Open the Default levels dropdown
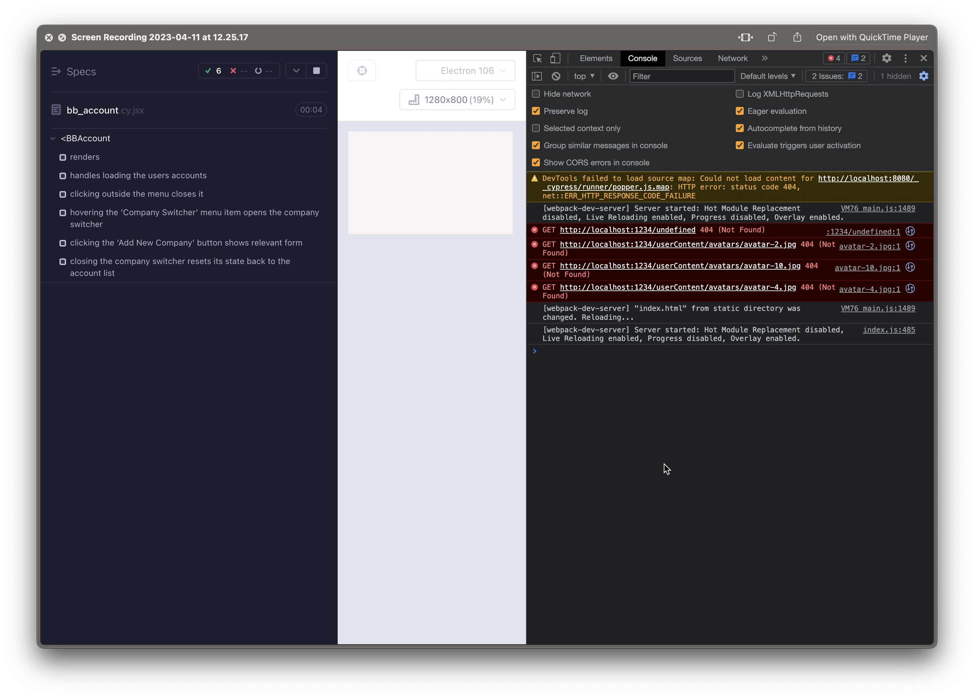This screenshot has height=697, width=974. tap(768, 76)
